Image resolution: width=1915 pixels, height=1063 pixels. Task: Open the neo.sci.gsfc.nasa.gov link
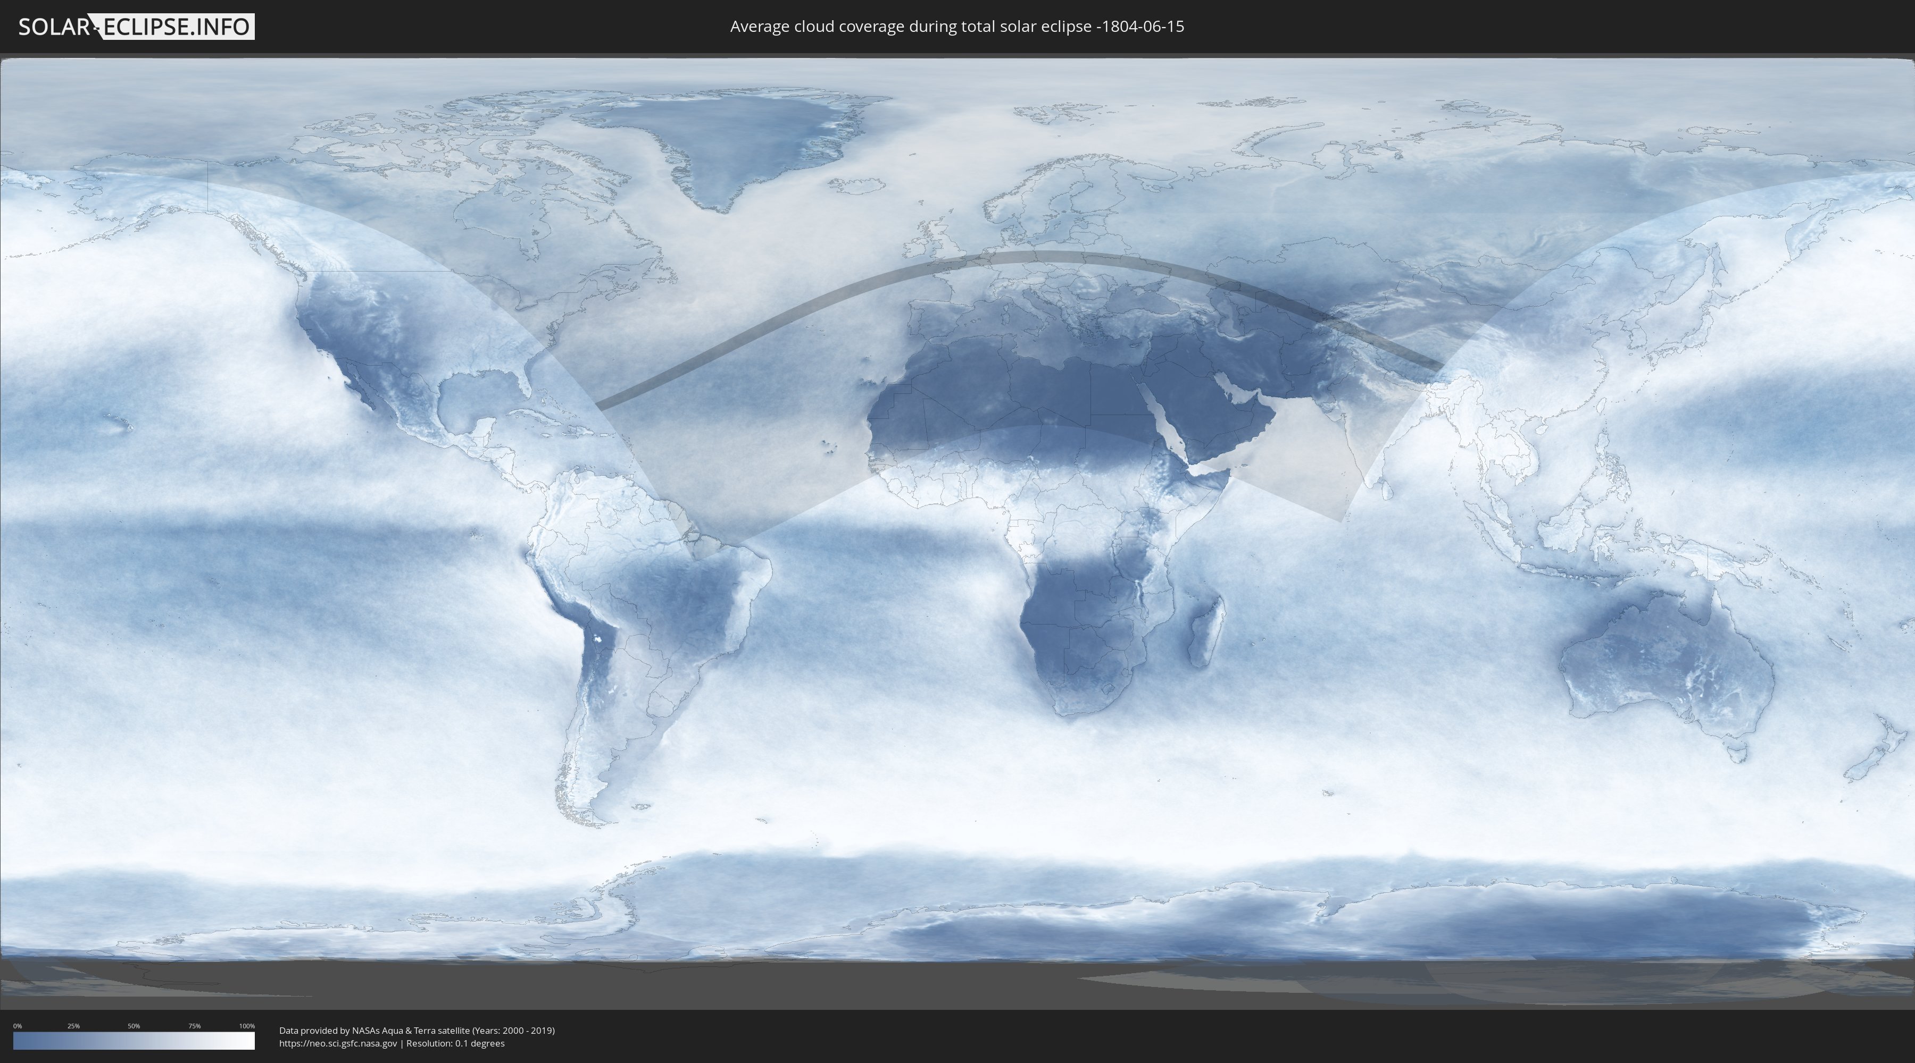click(338, 1044)
